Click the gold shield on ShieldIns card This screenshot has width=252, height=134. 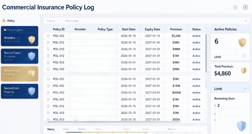(x=32, y=39)
